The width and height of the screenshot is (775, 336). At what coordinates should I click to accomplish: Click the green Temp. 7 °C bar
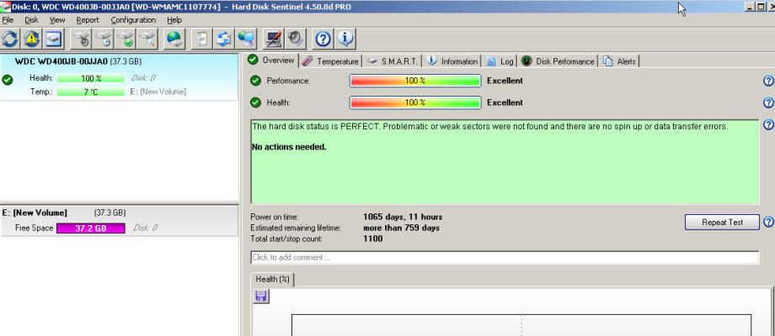point(90,92)
